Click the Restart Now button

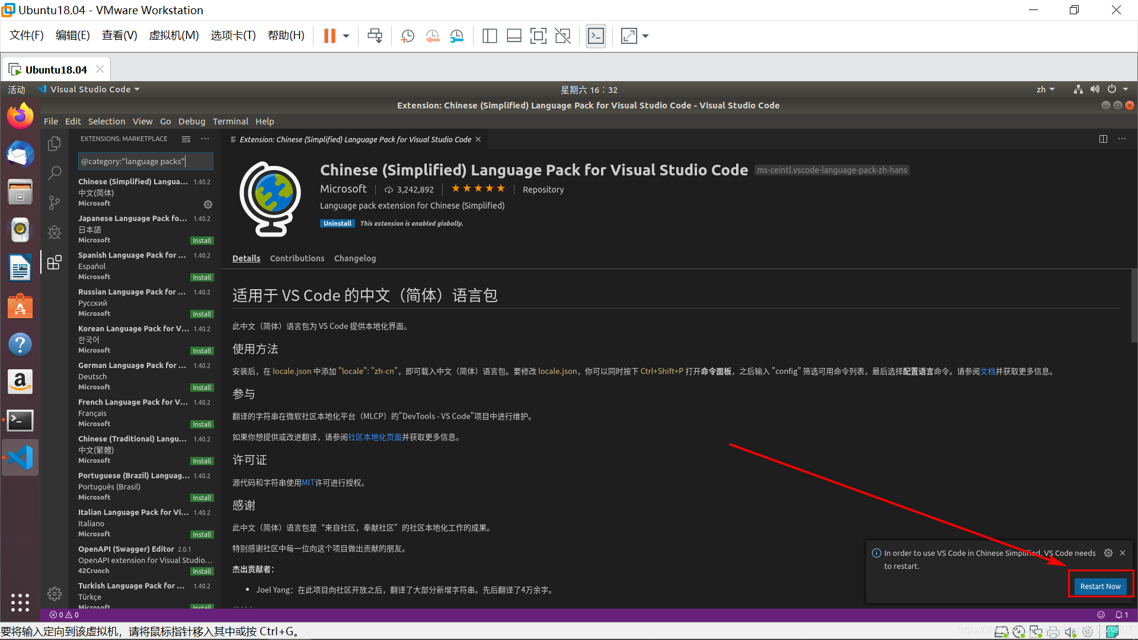pos(1100,586)
